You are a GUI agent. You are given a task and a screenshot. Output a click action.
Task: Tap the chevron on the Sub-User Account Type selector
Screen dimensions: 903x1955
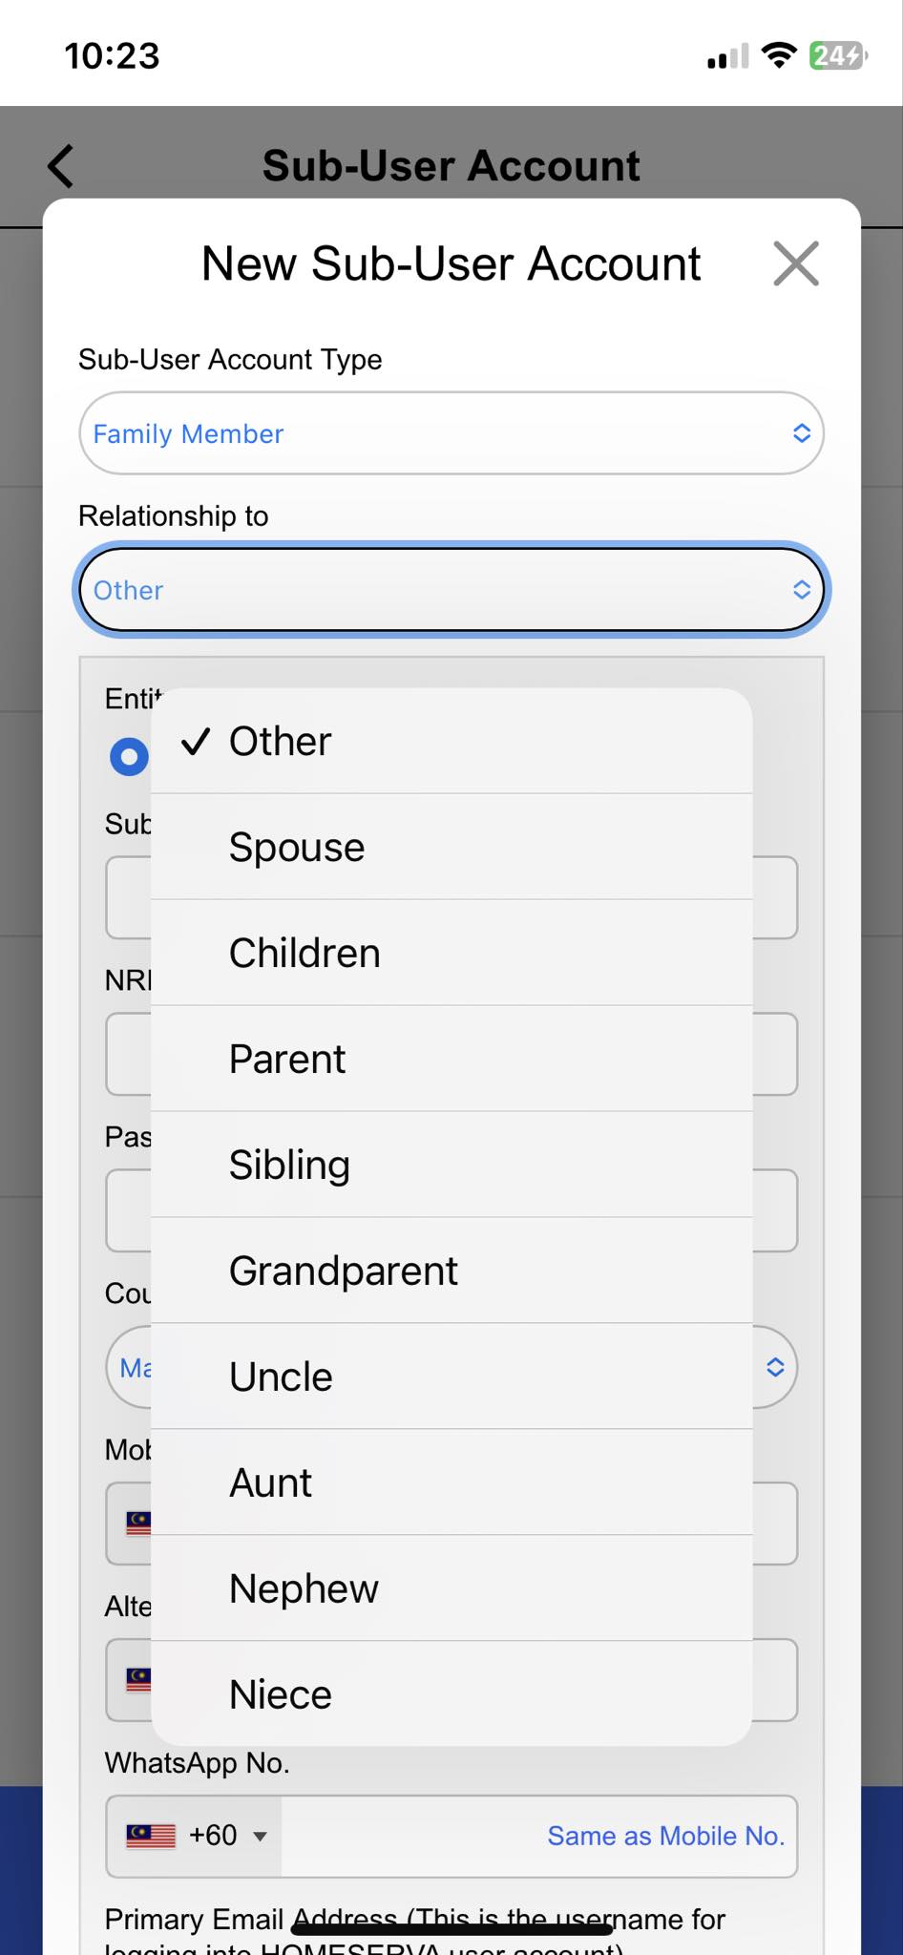tap(801, 433)
